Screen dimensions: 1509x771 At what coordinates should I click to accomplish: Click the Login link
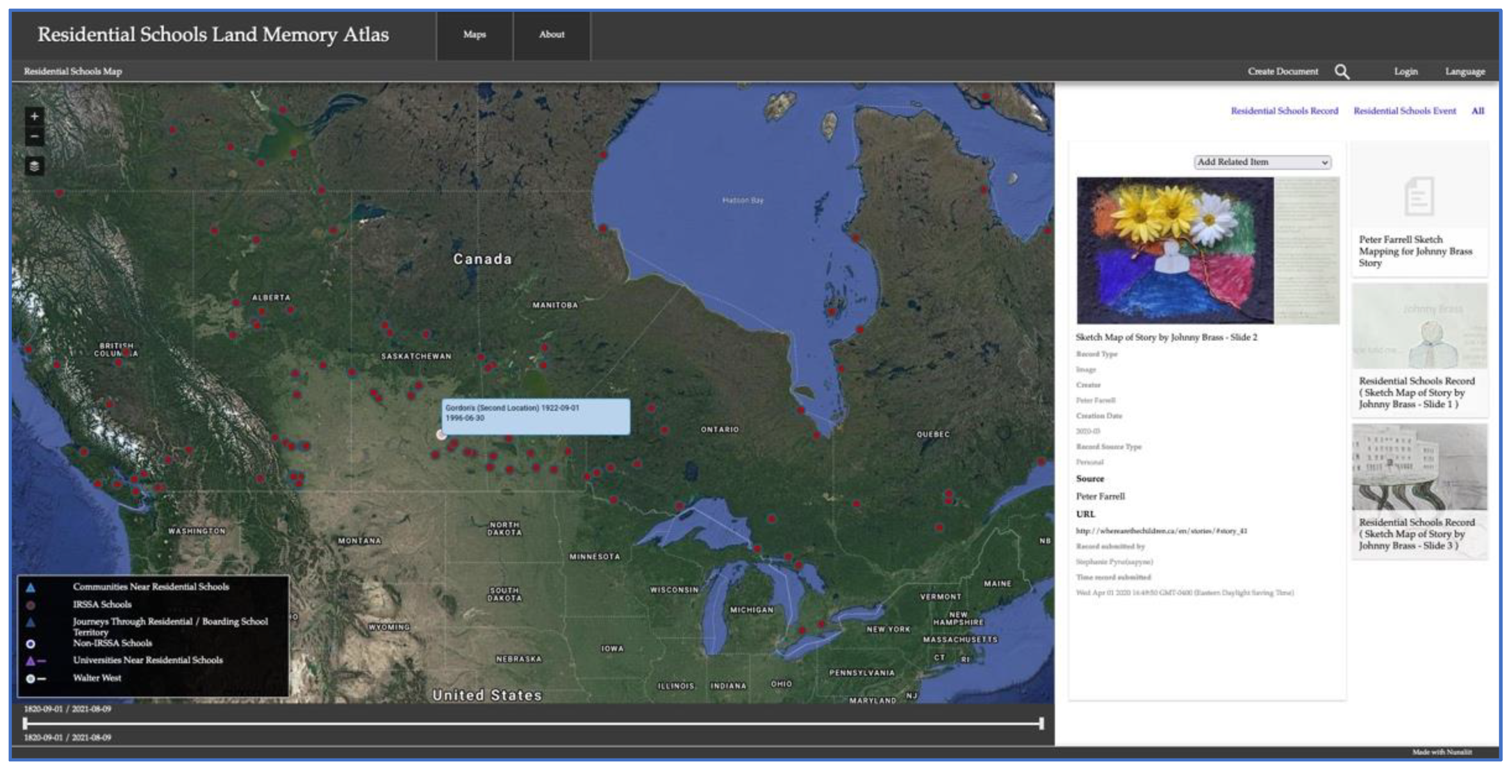[1406, 72]
